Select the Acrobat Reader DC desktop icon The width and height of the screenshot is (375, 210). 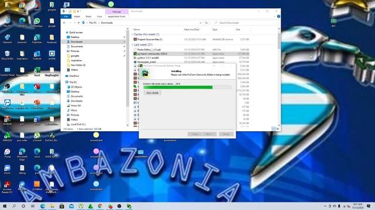point(8,187)
